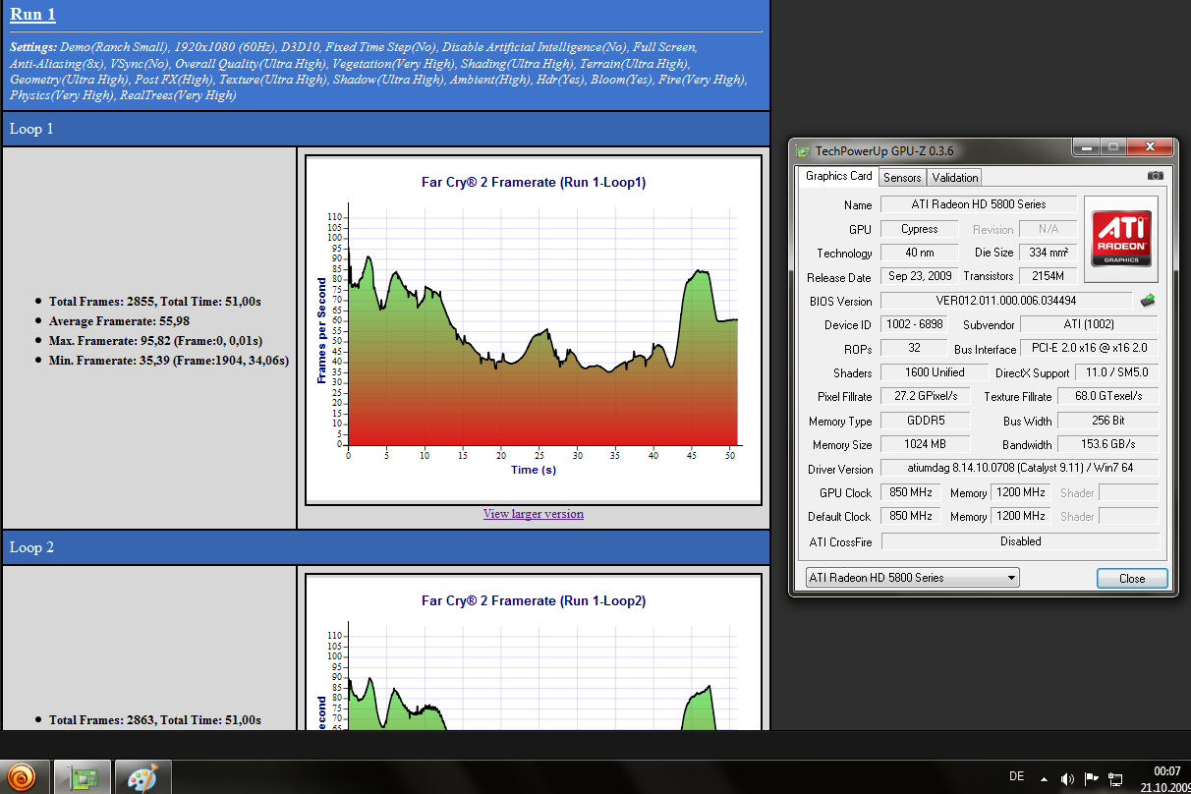Screen dimensions: 1191x794
Task: Open the Paint palette icon in the taskbar
Action: pos(142,777)
